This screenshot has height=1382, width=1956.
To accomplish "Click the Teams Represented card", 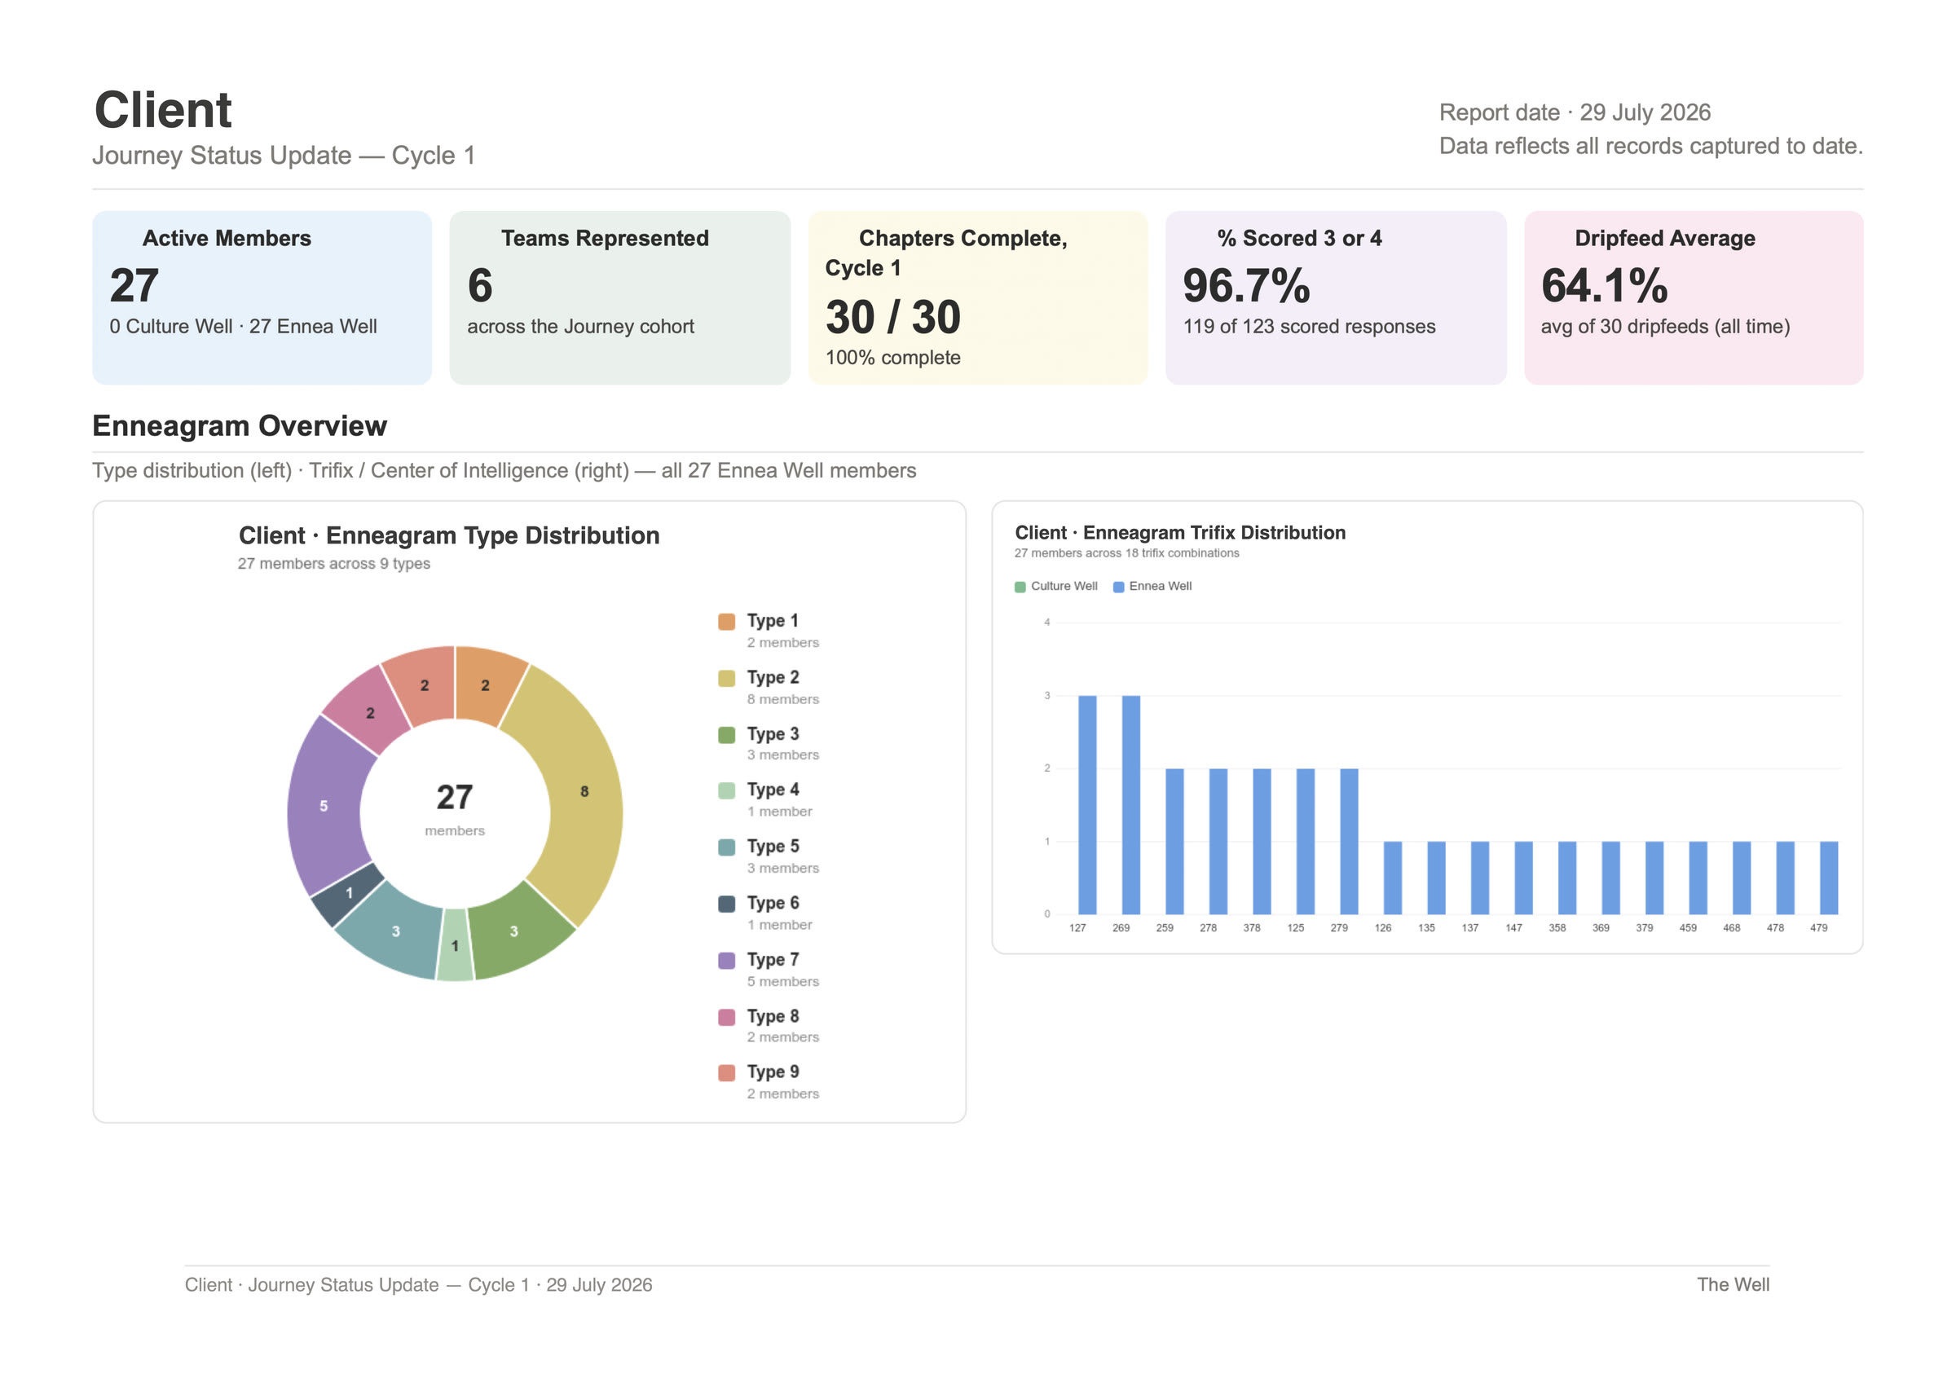I will pos(620,298).
